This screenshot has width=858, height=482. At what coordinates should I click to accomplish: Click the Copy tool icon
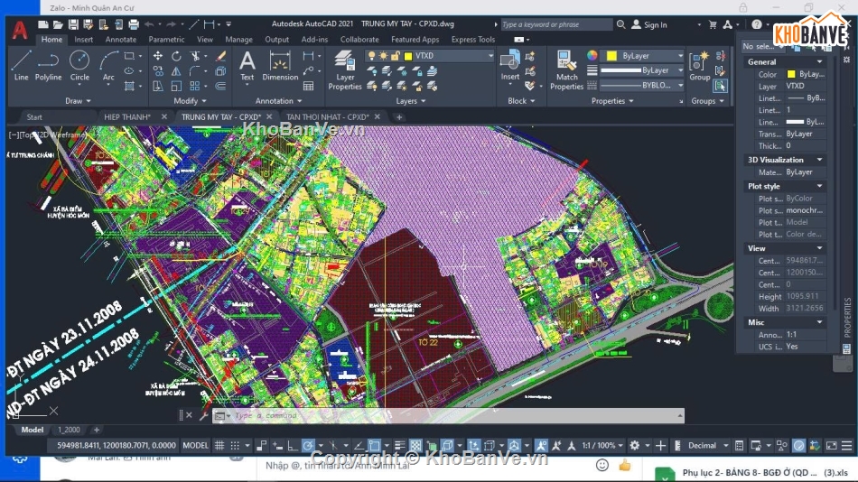pos(157,71)
